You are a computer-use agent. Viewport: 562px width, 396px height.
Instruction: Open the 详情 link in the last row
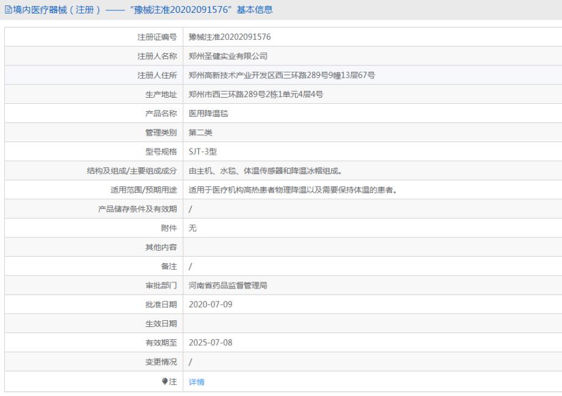197,382
